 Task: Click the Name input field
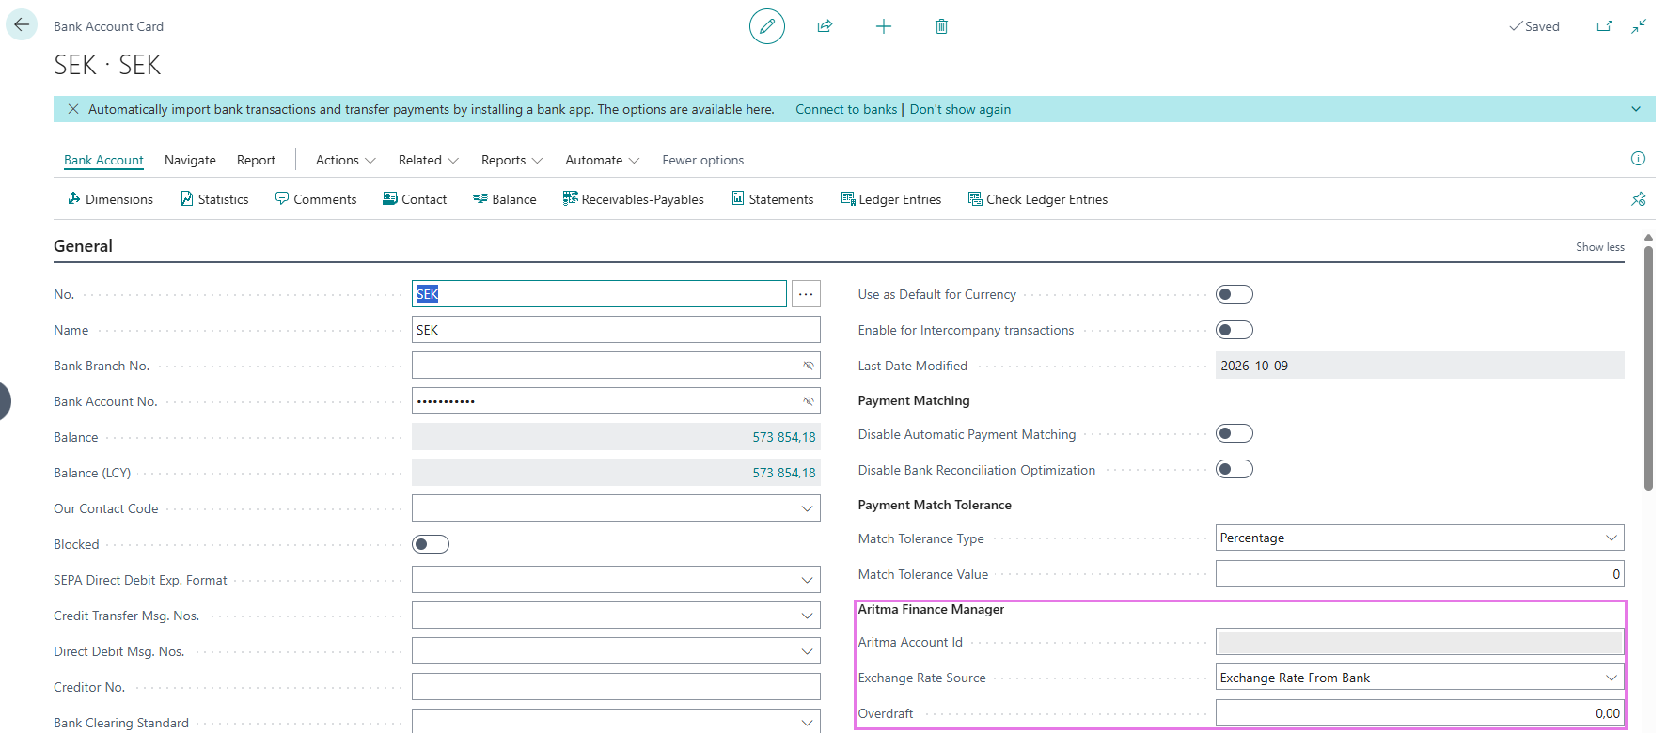point(616,330)
